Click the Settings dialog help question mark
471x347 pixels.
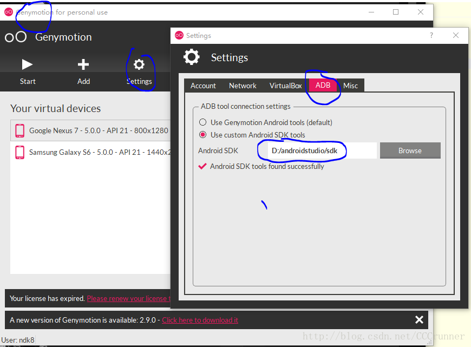[431, 35]
